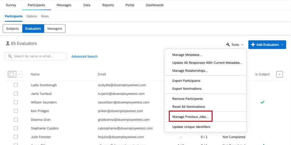Click the Tools wrench icon
291x145 pixels.
point(228,45)
